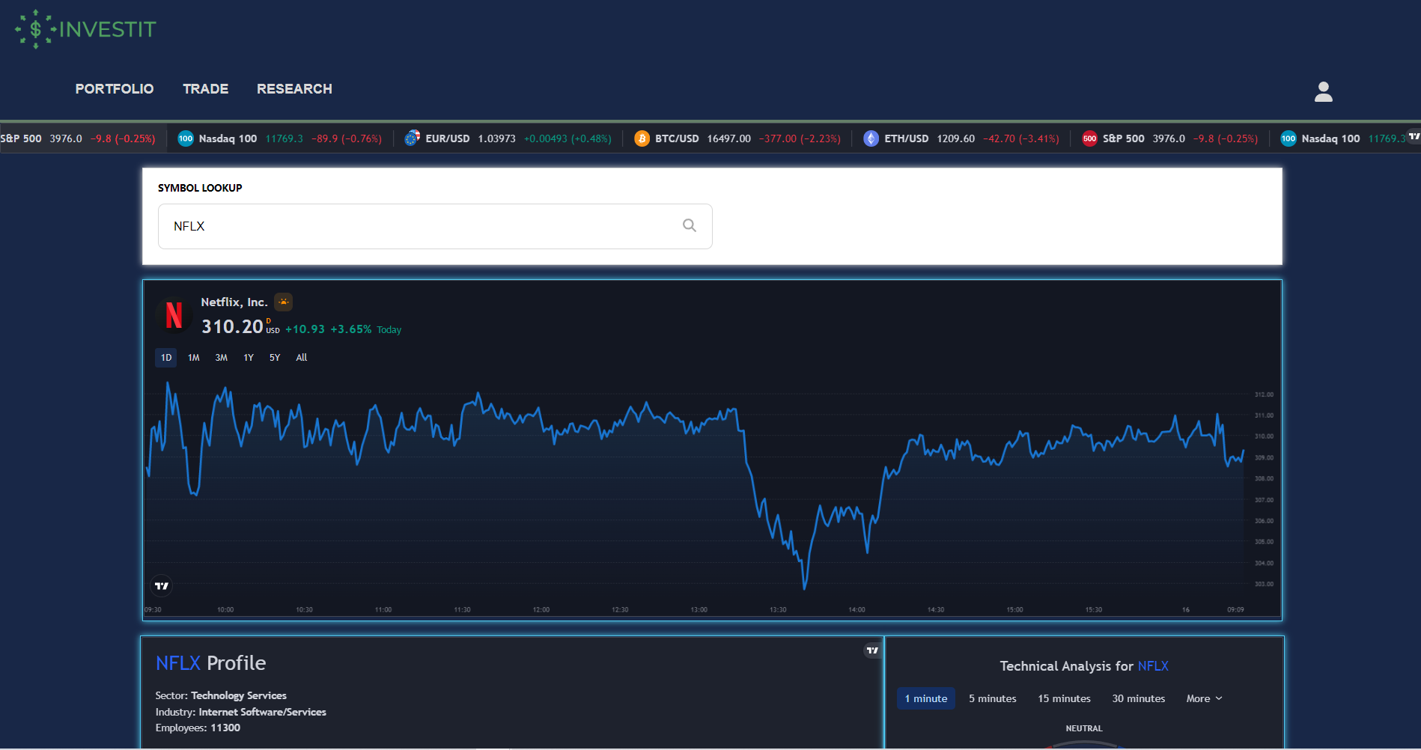Select the 15 minutes interval button
1421x750 pixels.
pos(1064,698)
